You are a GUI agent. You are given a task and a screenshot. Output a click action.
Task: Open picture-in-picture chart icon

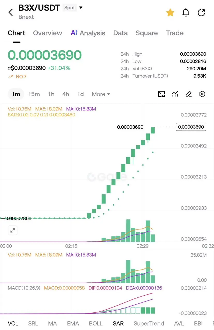click(162, 94)
